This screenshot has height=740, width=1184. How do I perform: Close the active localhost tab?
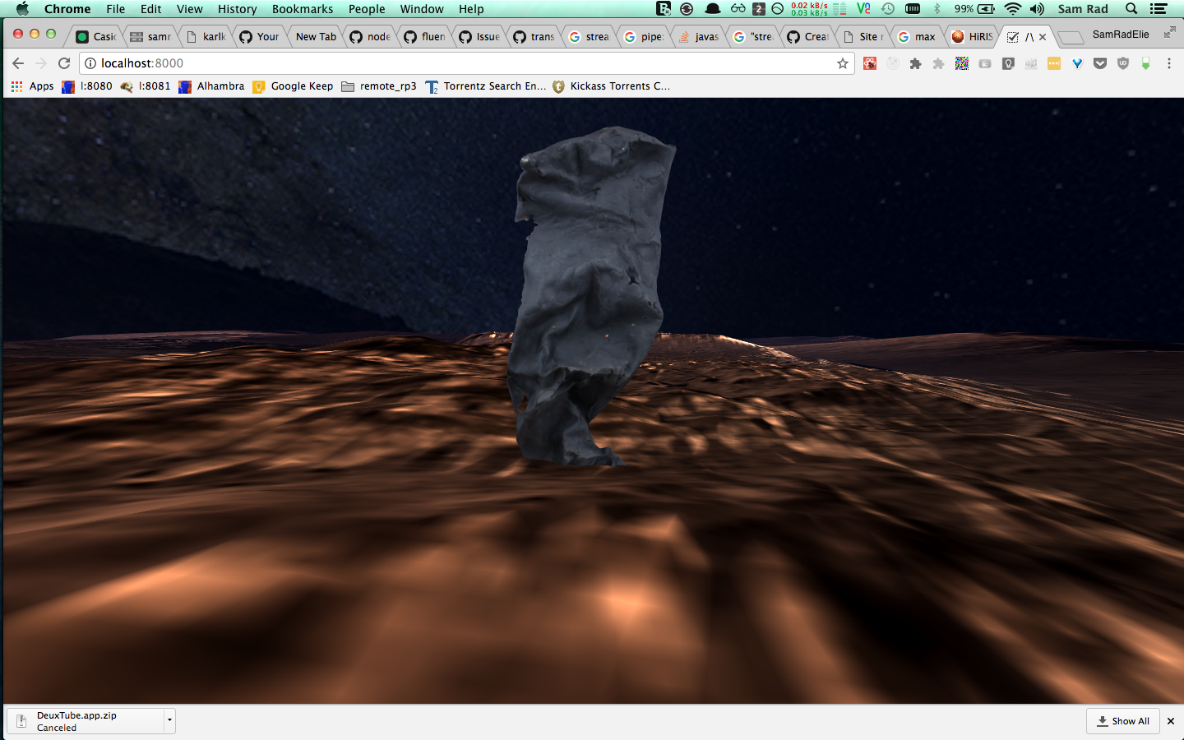(x=1043, y=37)
